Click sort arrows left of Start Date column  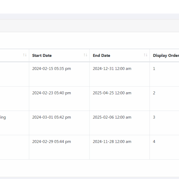[x=25, y=55]
